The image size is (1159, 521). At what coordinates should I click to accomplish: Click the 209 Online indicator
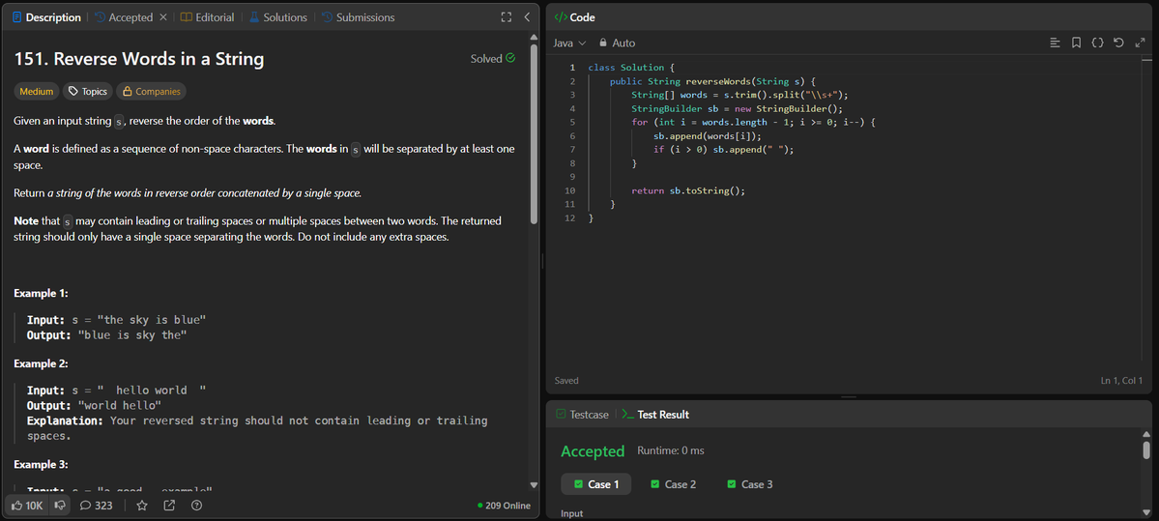pos(505,506)
